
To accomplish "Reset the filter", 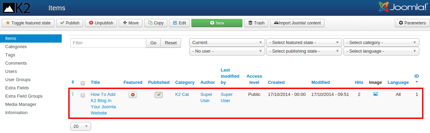I will click(x=171, y=43).
